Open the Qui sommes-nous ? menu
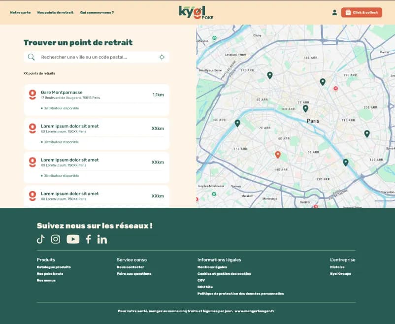 (97, 12)
